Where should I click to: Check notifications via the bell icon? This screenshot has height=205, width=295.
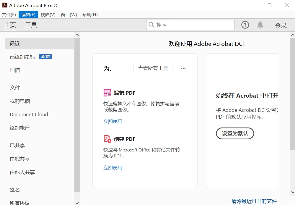pyautogui.click(x=260, y=25)
